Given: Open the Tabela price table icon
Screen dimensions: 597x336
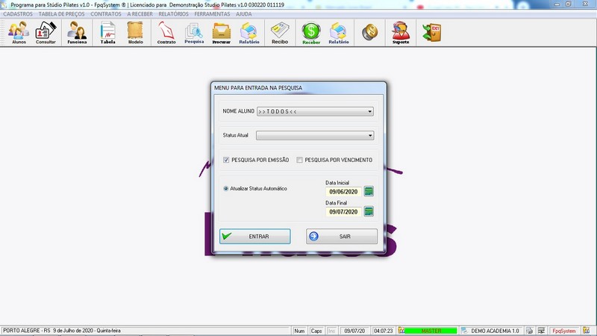Looking at the screenshot, I should (107, 33).
